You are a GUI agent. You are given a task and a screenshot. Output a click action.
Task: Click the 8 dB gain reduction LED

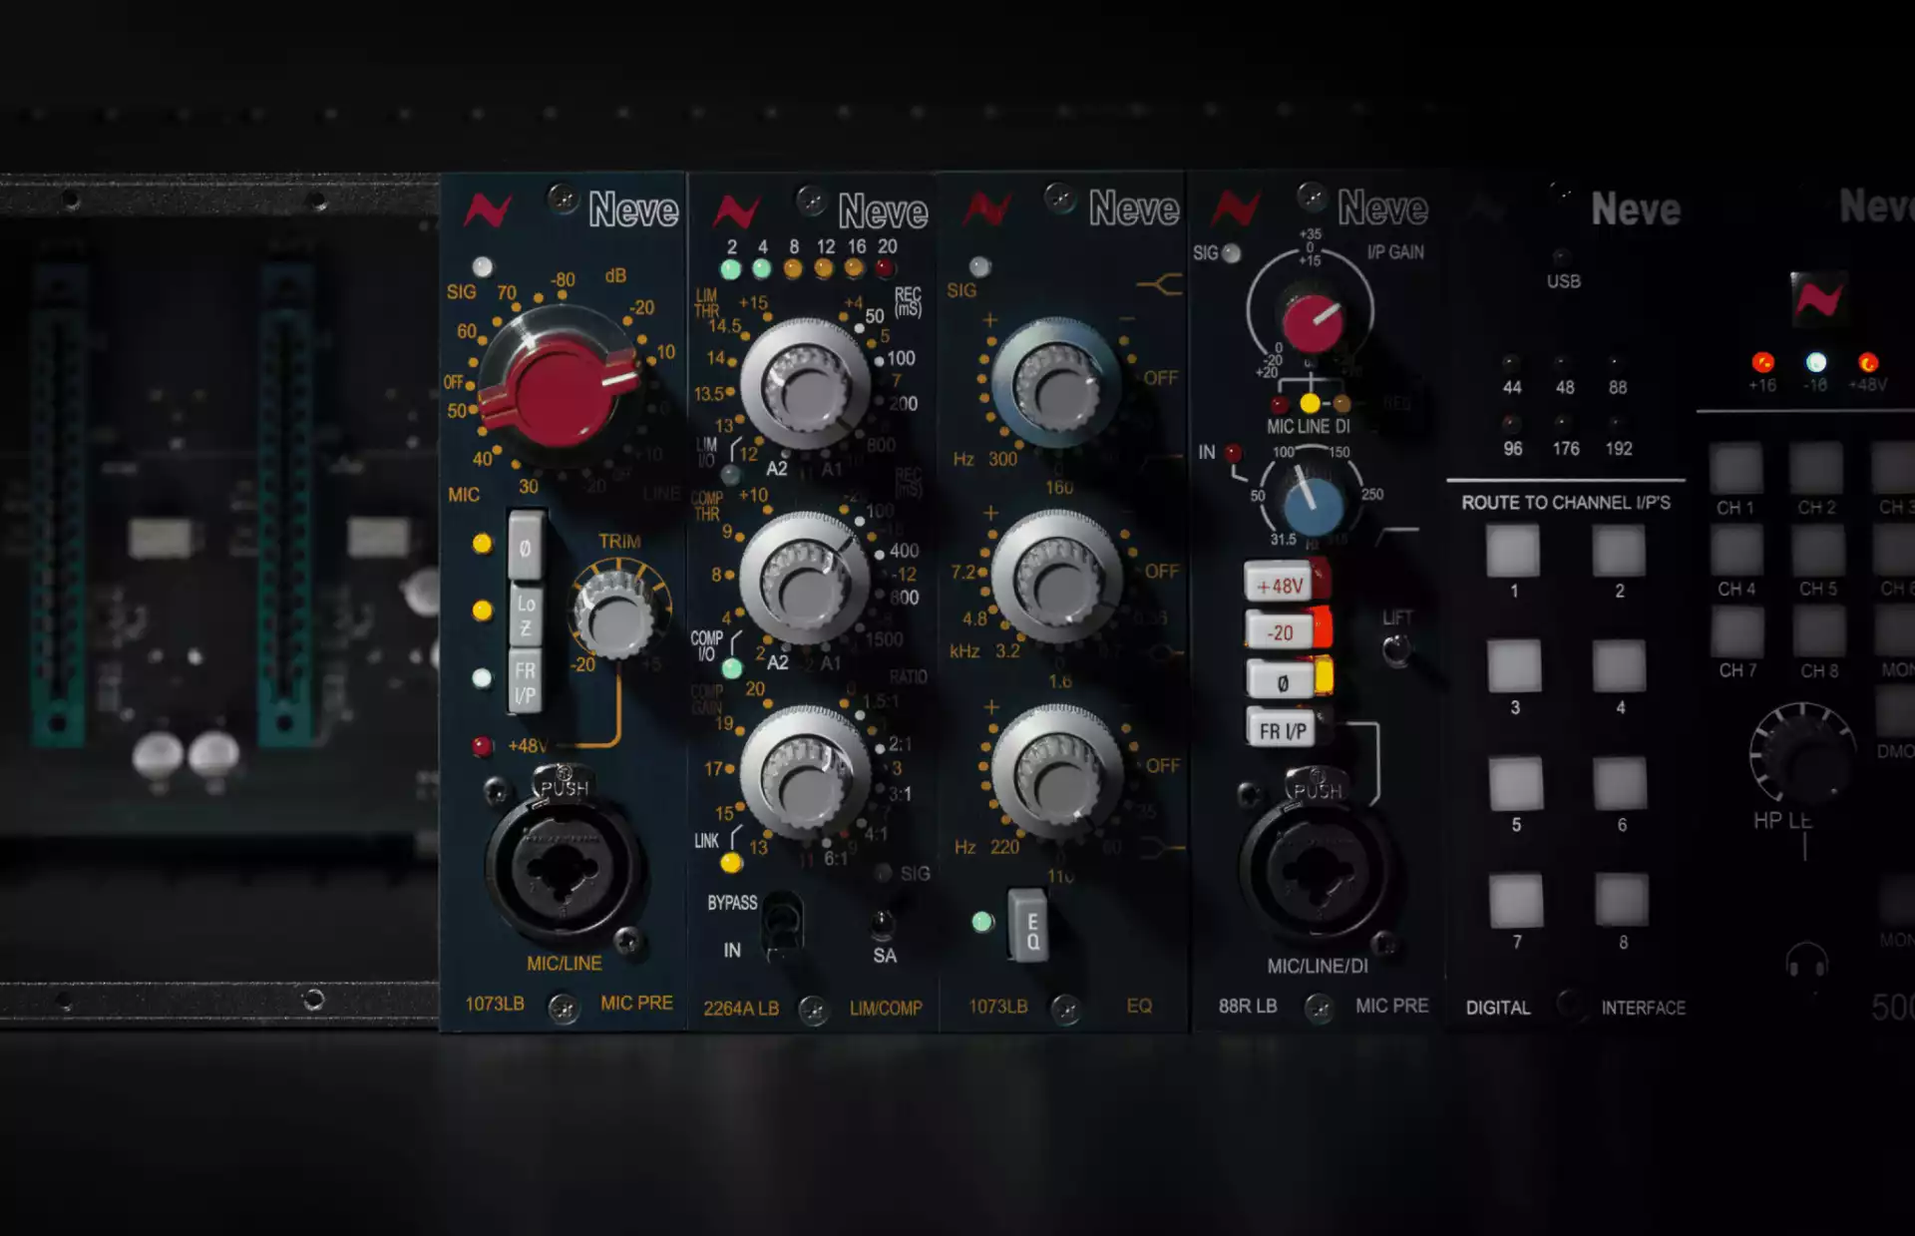(x=793, y=269)
